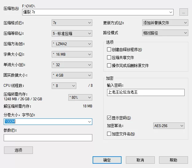This screenshot has height=168, width=192.
Task: Expand the 字典大小 16 MB dropdown
Action: pyautogui.click(x=72, y=54)
